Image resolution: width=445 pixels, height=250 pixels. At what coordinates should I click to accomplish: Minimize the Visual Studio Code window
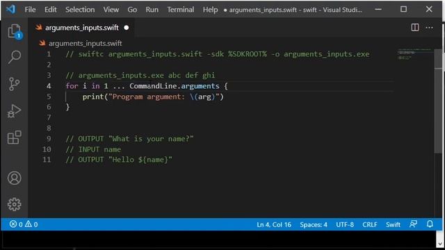pos(378,9)
